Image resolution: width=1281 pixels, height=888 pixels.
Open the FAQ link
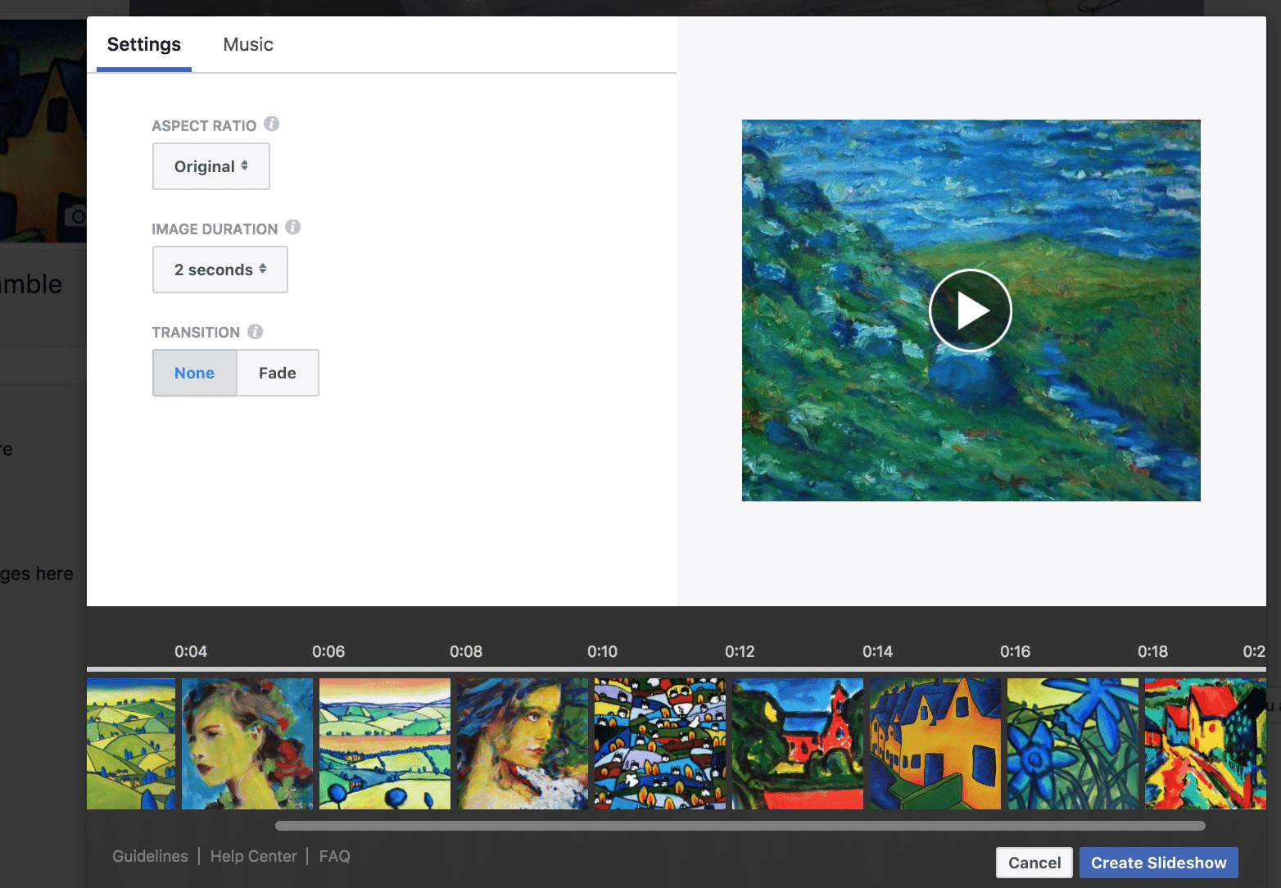(335, 856)
